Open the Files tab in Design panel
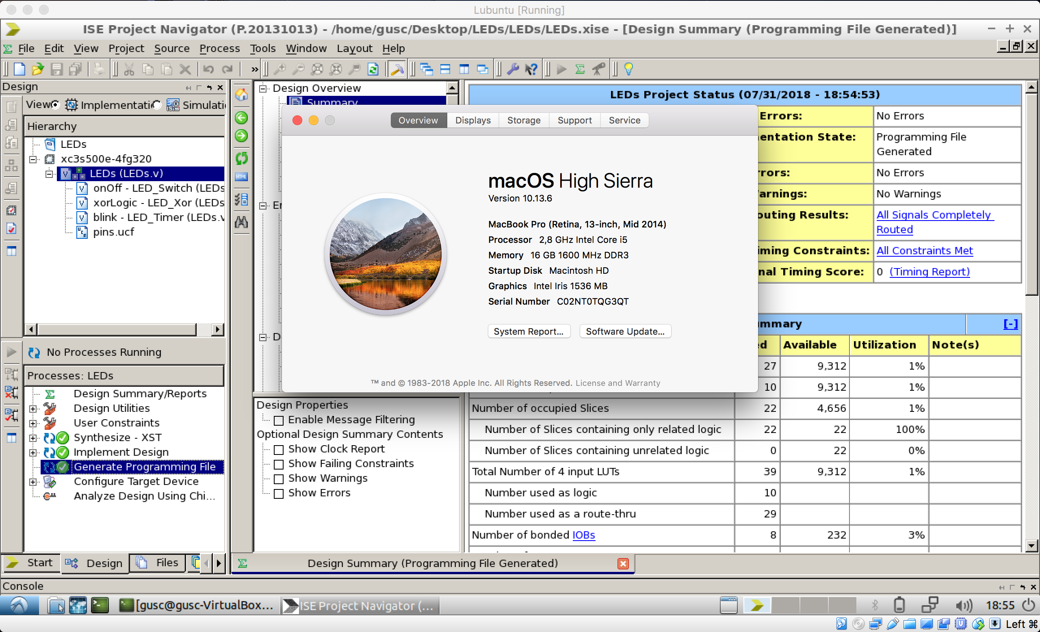The image size is (1040, 632). [x=158, y=563]
